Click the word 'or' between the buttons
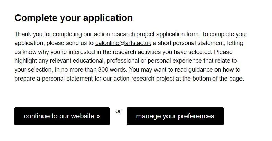The image size is (272, 141). 118,111
